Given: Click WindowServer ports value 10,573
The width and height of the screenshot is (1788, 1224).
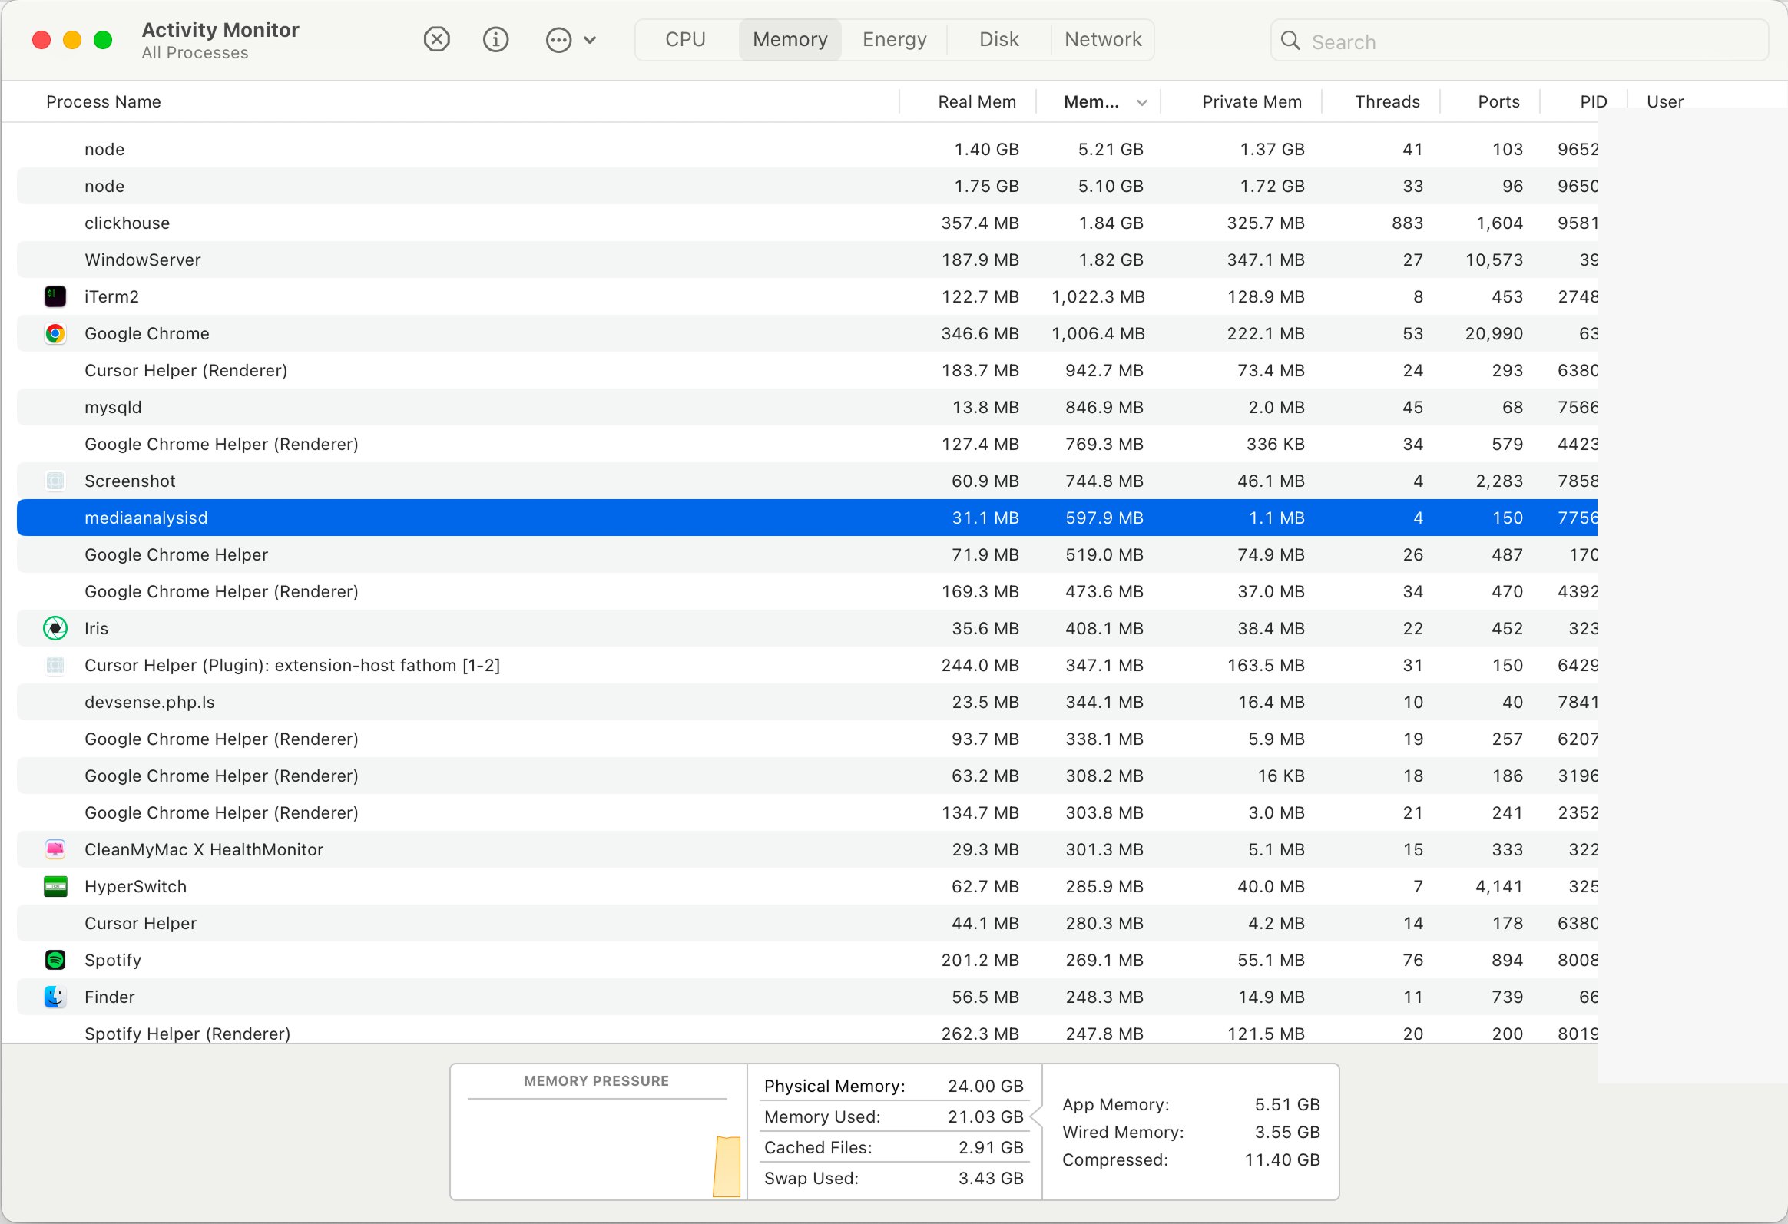Looking at the screenshot, I should (1493, 260).
